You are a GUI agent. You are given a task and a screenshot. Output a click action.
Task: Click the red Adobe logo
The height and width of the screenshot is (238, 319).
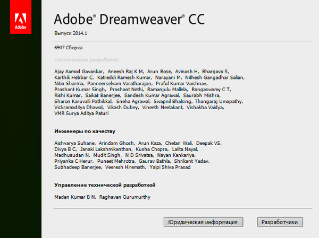coord(21,17)
